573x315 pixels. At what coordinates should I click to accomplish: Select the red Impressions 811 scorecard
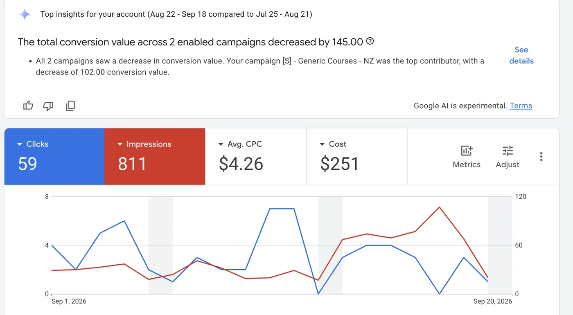155,157
